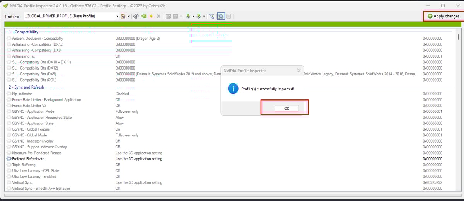The width and height of the screenshot is (464, 201).
Task: Open the remove application dropdown arrow
Action: [x=181, y=16]
